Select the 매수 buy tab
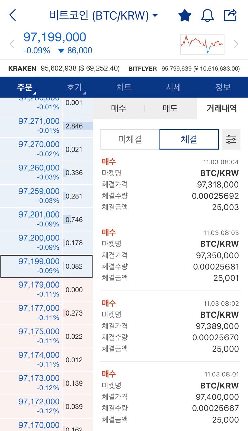The image size is (248, 431). (x=118, y=108)
